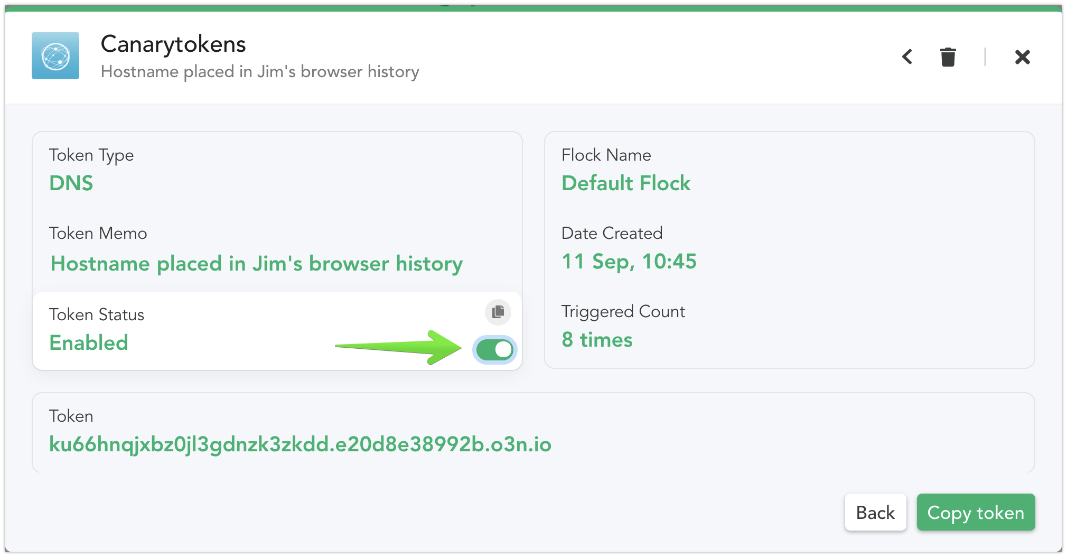Click the DNS token type value

(x=71, y=183)
